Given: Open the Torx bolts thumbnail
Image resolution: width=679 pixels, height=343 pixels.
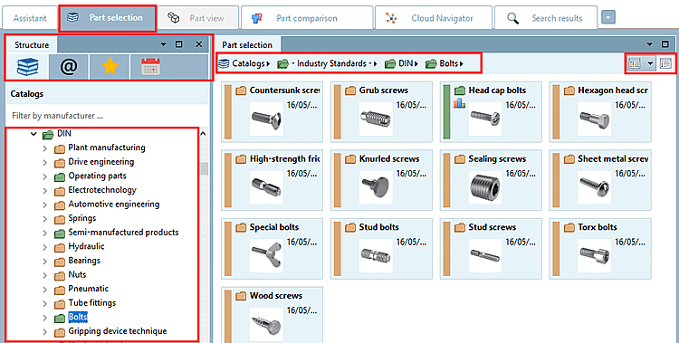Looking at the screenshot, I should pos(595,254).
